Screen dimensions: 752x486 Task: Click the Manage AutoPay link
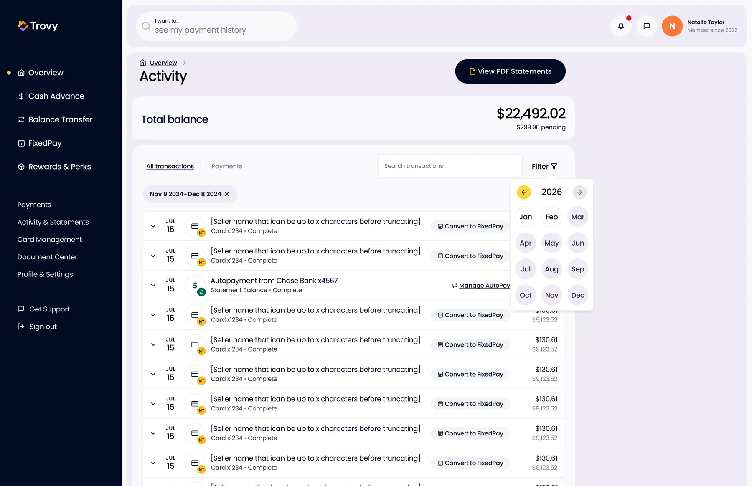pyautogui.click(x=481, y=286)
